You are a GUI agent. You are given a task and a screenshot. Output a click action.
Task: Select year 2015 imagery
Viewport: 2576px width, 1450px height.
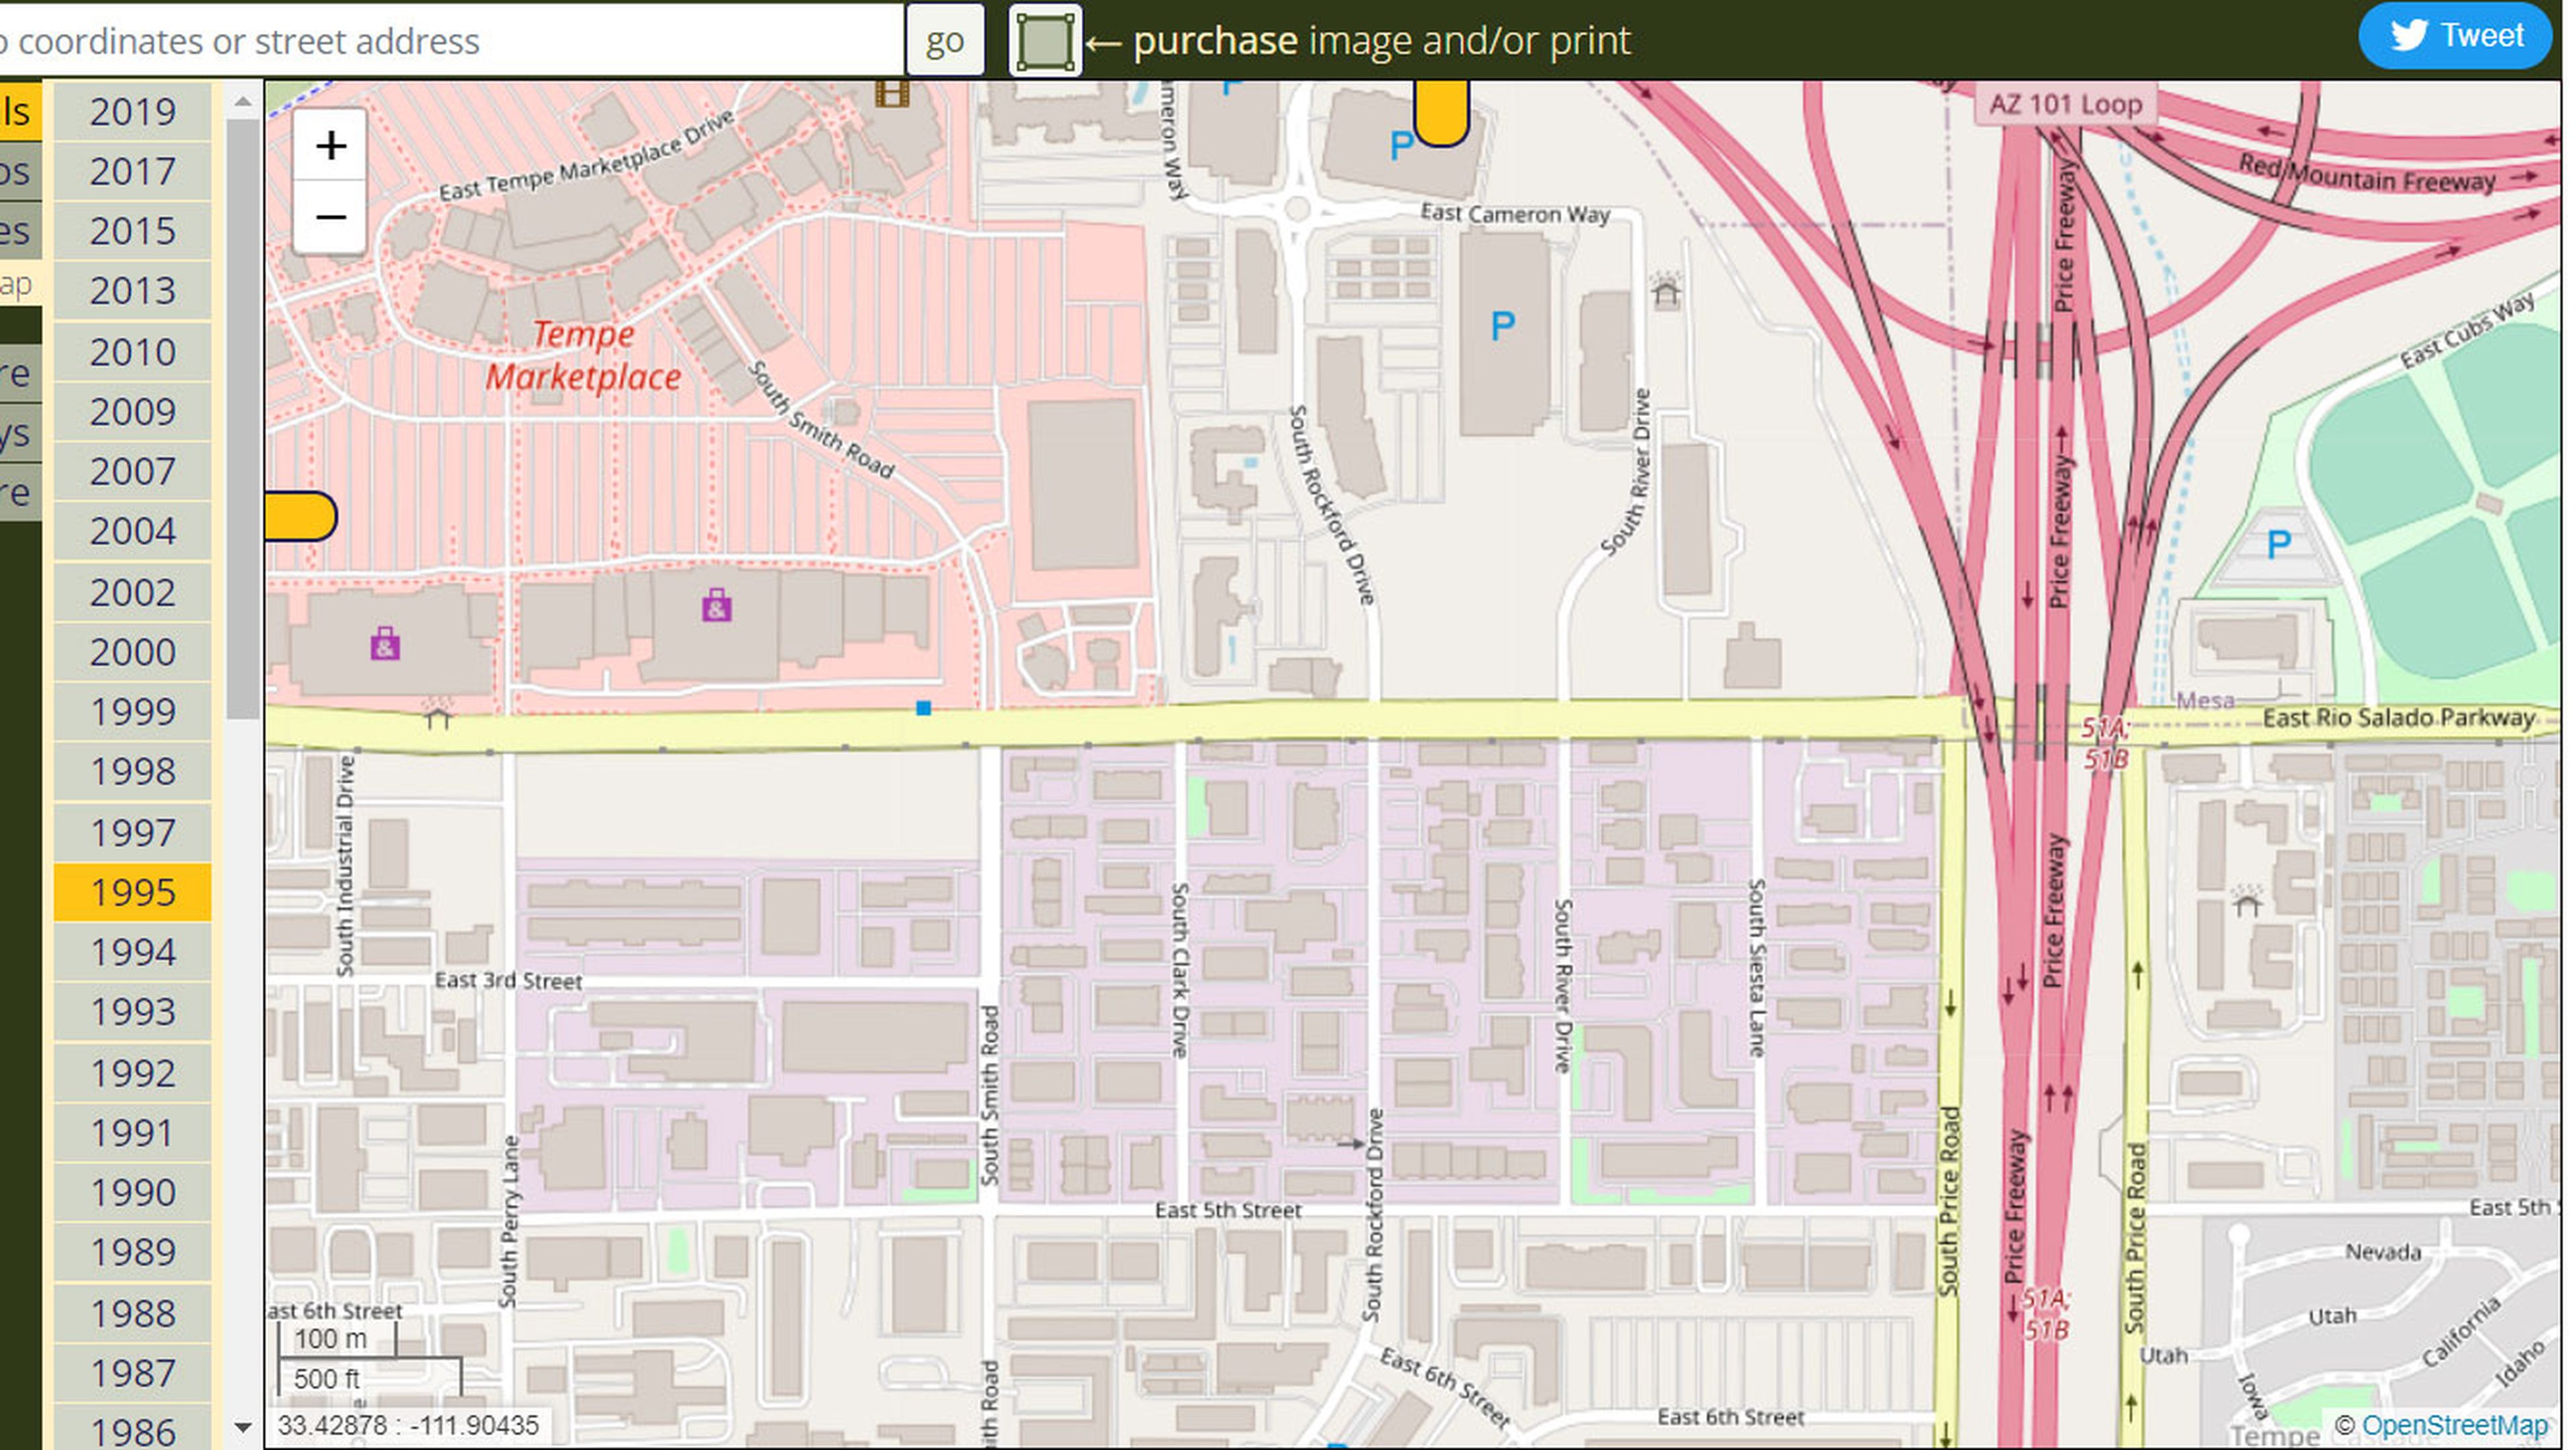click(x=132, y=231)
